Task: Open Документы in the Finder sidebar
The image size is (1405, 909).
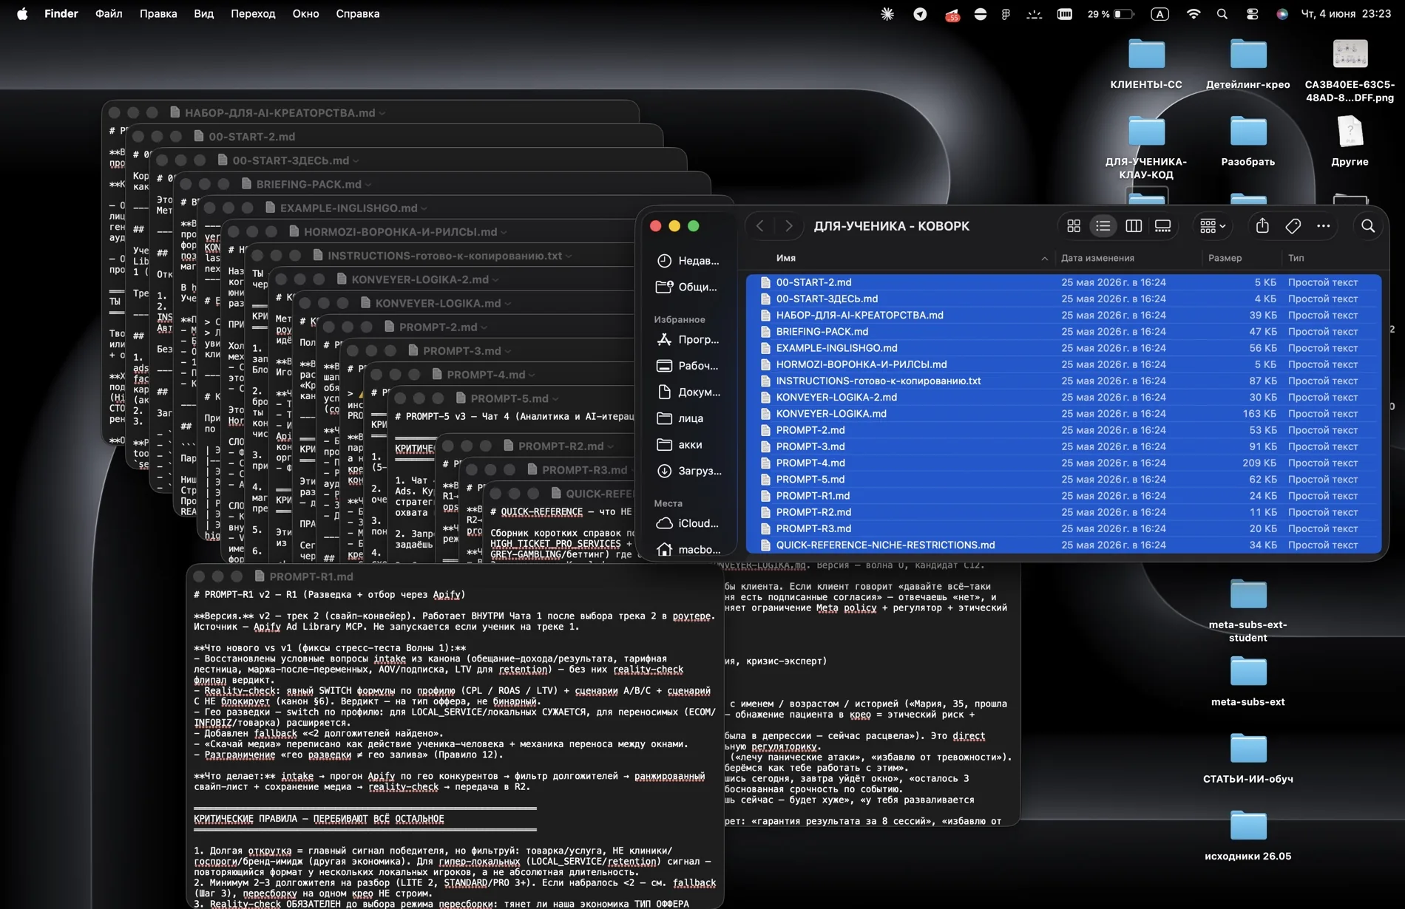Action: point(688,392)
